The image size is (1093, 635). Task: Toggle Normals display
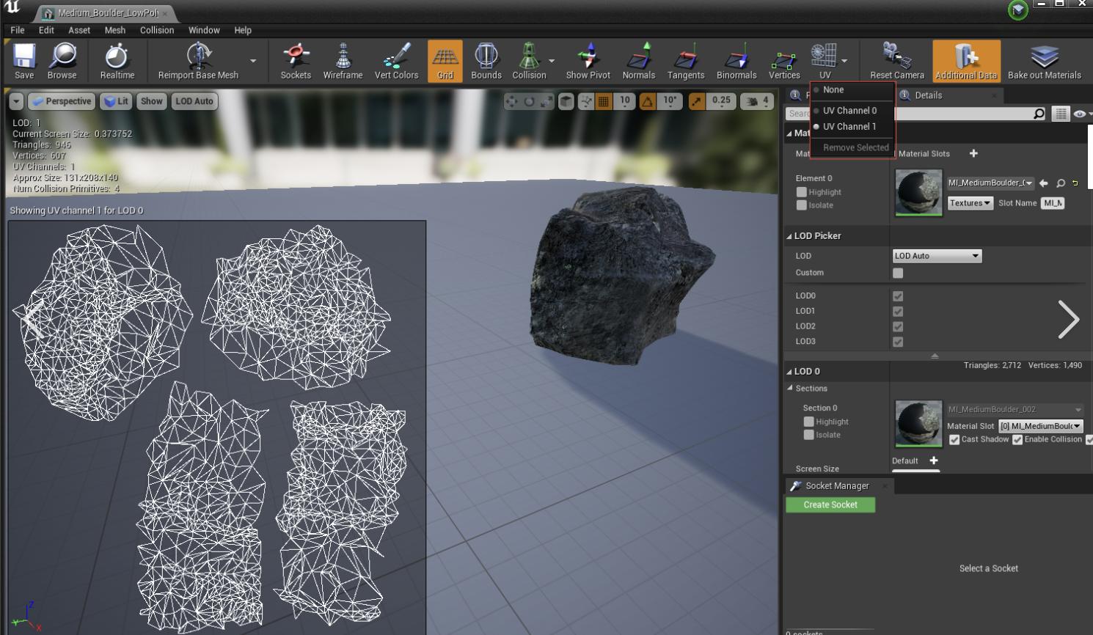638,60
